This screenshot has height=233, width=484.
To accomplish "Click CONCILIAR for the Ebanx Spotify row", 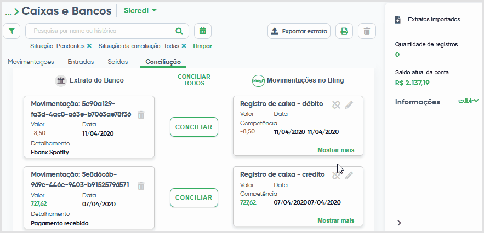I will [194, 127].
